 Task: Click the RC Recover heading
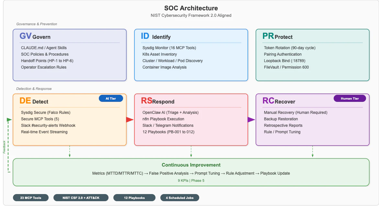point(279,101)
